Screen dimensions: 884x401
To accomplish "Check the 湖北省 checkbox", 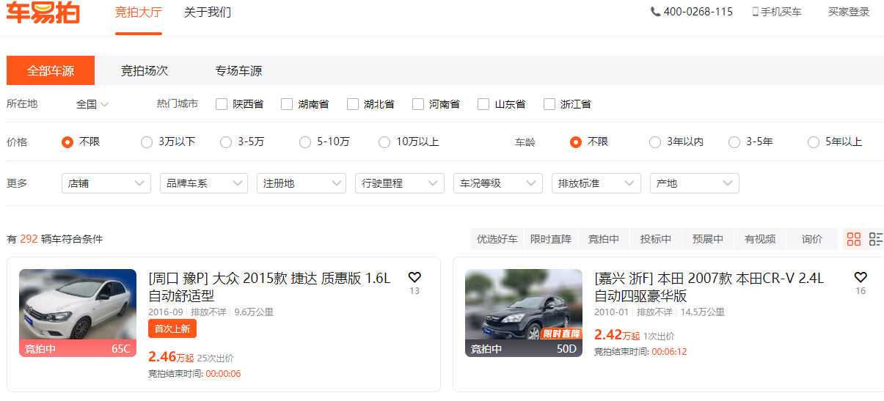I will (x=353, y=104).
